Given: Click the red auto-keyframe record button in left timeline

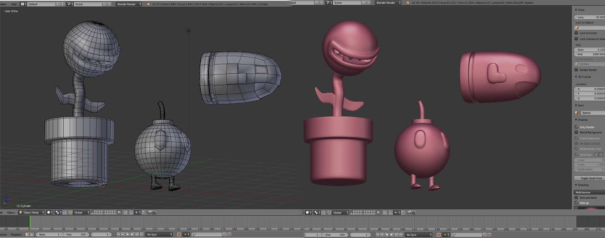Looking at the screenshot, I should coord(179,235).
